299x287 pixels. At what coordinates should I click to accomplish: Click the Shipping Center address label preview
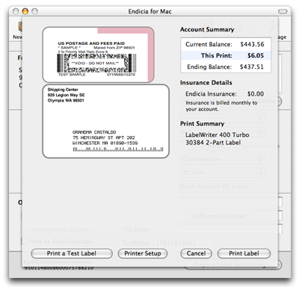click(106, 121)
